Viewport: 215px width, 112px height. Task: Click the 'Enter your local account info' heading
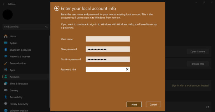88,8
